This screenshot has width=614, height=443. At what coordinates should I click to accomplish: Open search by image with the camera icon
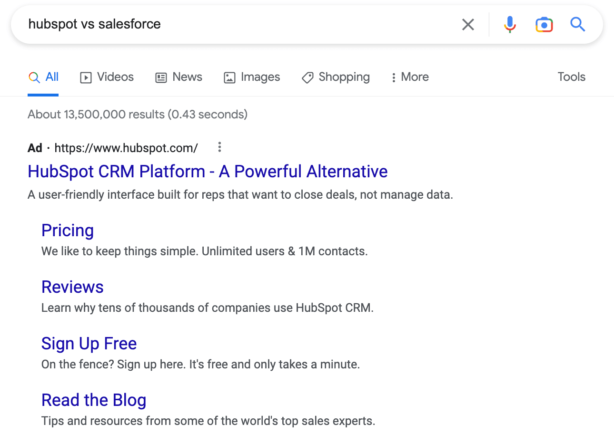pos(544,24)
